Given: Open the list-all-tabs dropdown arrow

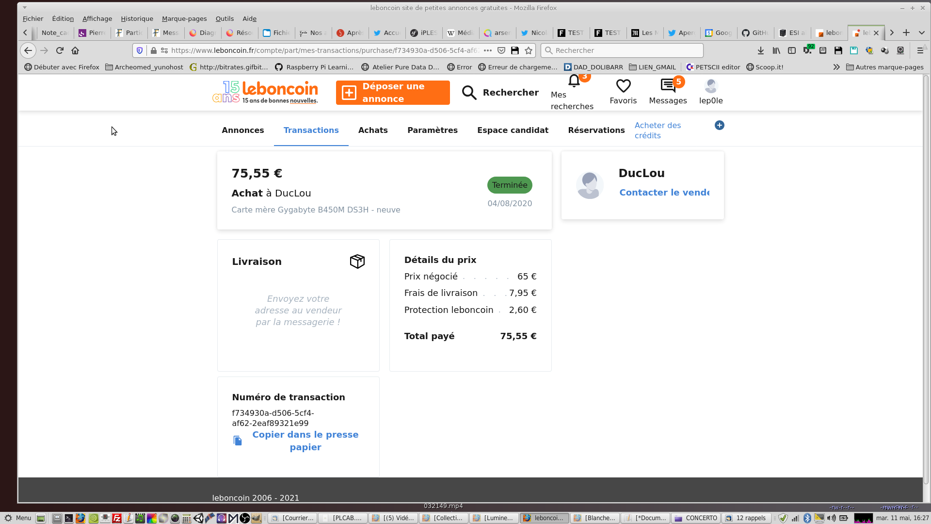Looking at the screenshot, I should pos(922,33).
